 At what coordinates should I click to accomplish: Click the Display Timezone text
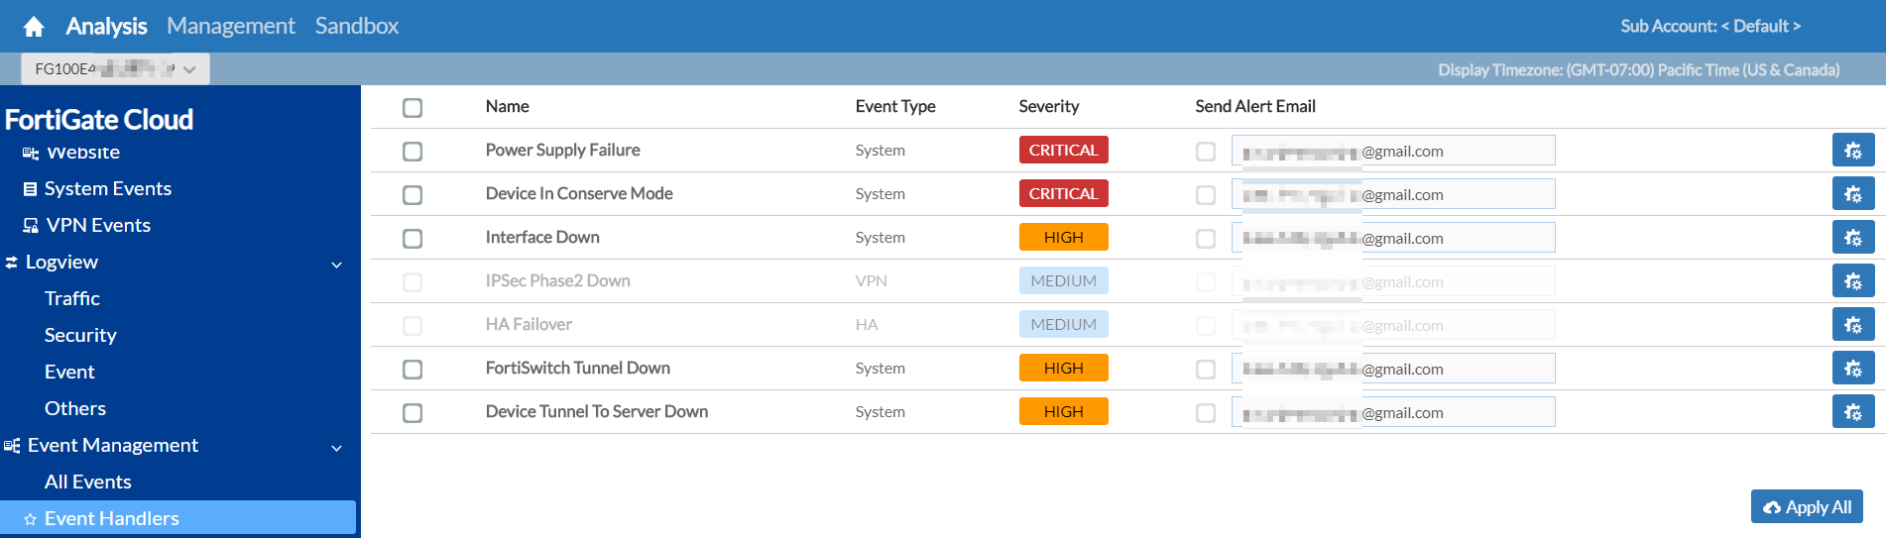click(1639, 69)
